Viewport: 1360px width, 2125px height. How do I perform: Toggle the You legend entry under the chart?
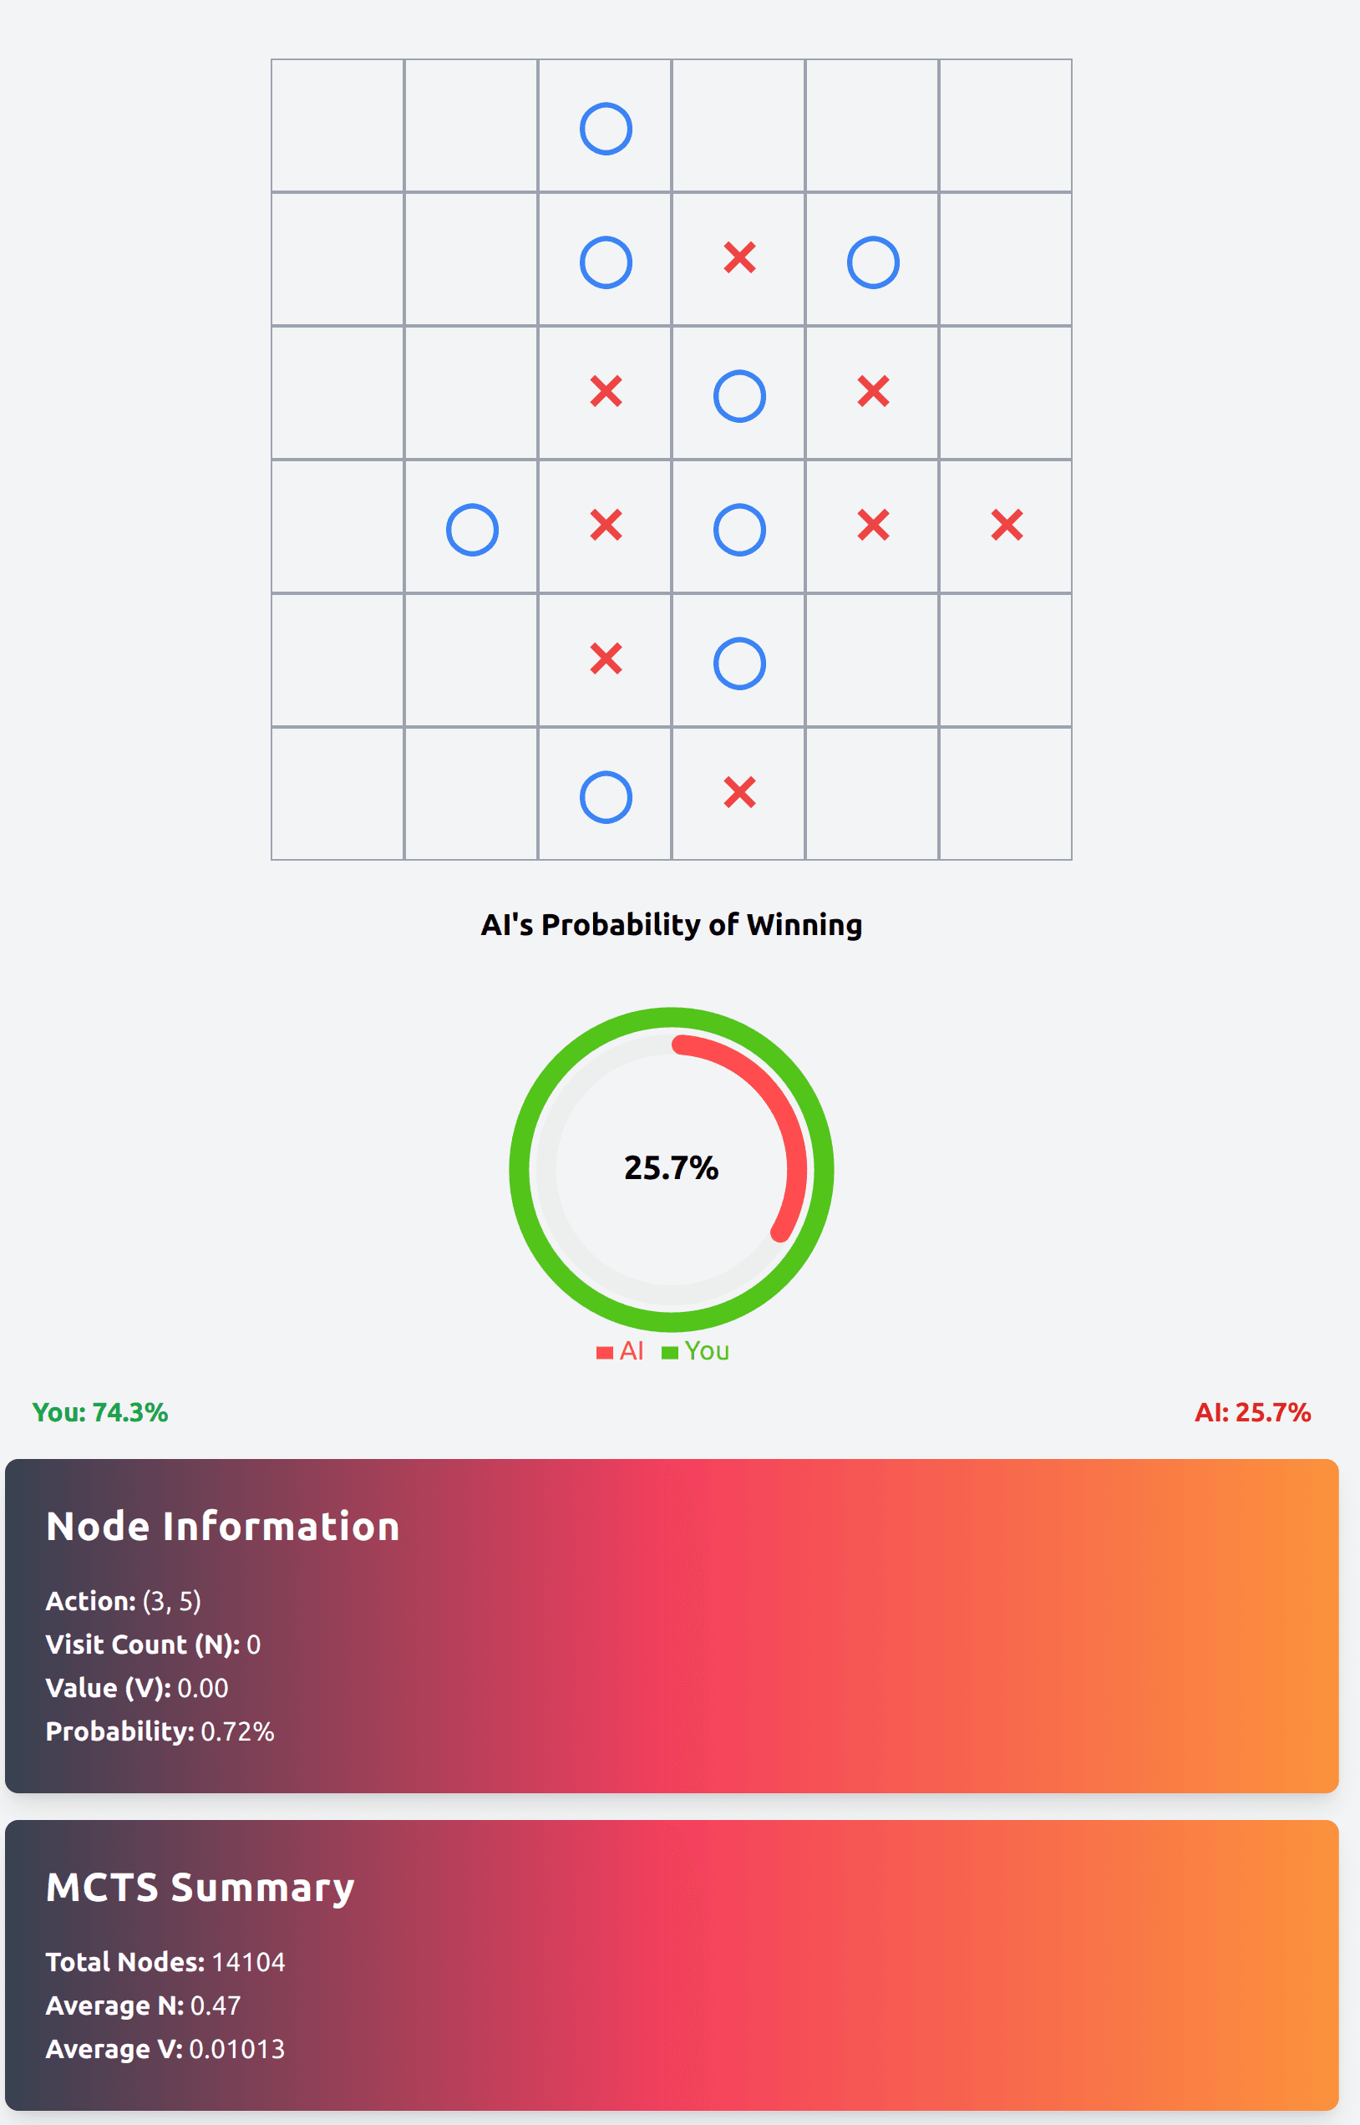click(696, 1351)
